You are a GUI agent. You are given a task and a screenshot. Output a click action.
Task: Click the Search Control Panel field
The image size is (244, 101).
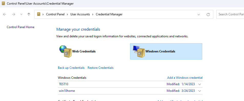click(x=230, y=14)
